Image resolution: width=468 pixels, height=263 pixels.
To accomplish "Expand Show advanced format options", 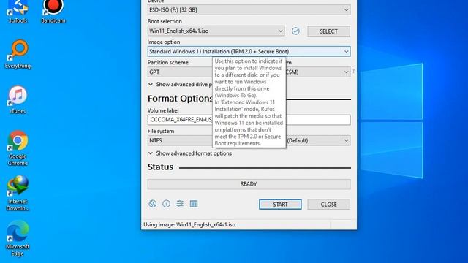I will (x=190, y=153).
